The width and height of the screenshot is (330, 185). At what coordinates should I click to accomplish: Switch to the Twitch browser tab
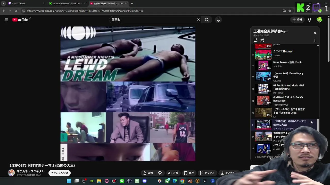(26, 4)
